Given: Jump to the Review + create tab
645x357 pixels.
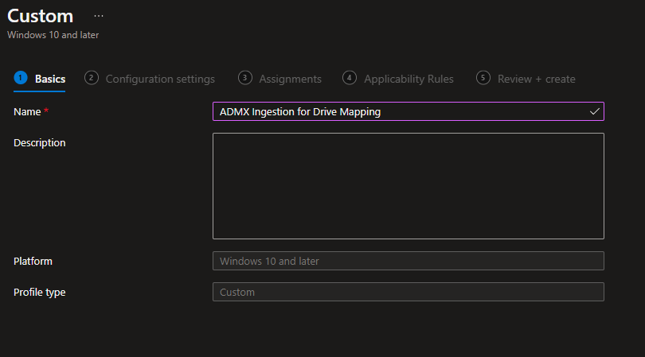Looking at the screenshot, I should pyautogui.click(x=536, y=79).
